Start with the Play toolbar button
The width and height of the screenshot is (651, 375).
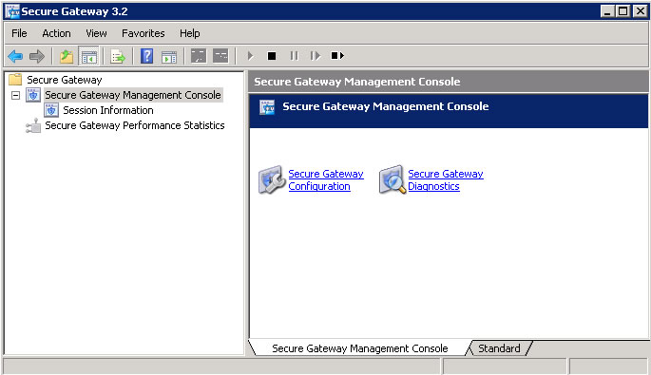250,56
